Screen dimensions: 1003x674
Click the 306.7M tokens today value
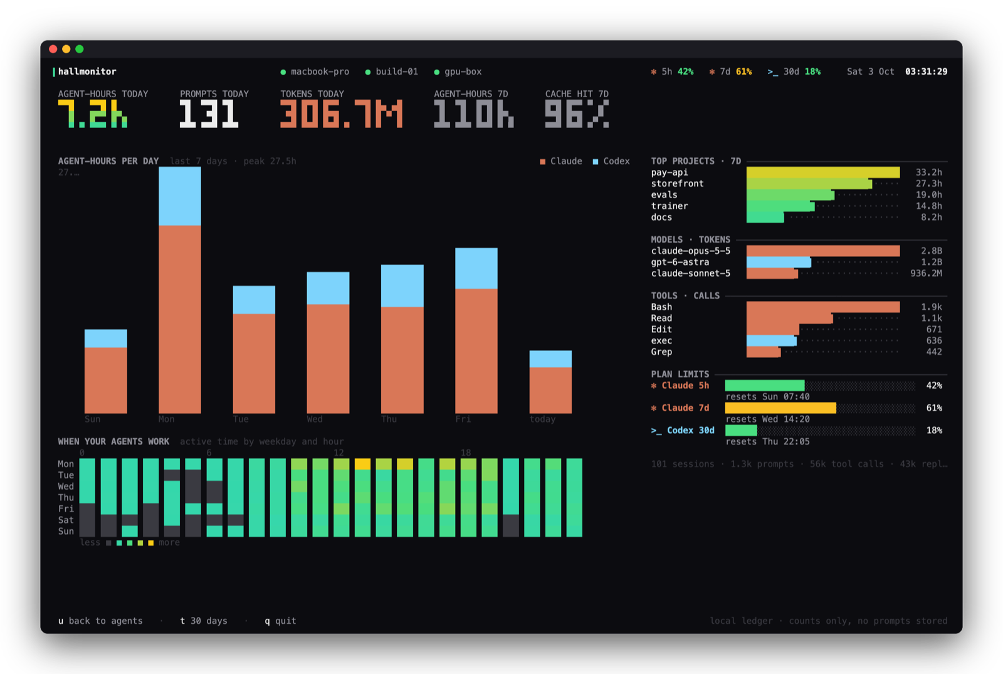coord(342,115)
